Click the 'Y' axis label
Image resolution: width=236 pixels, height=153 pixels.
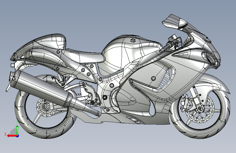click(17, 123)
